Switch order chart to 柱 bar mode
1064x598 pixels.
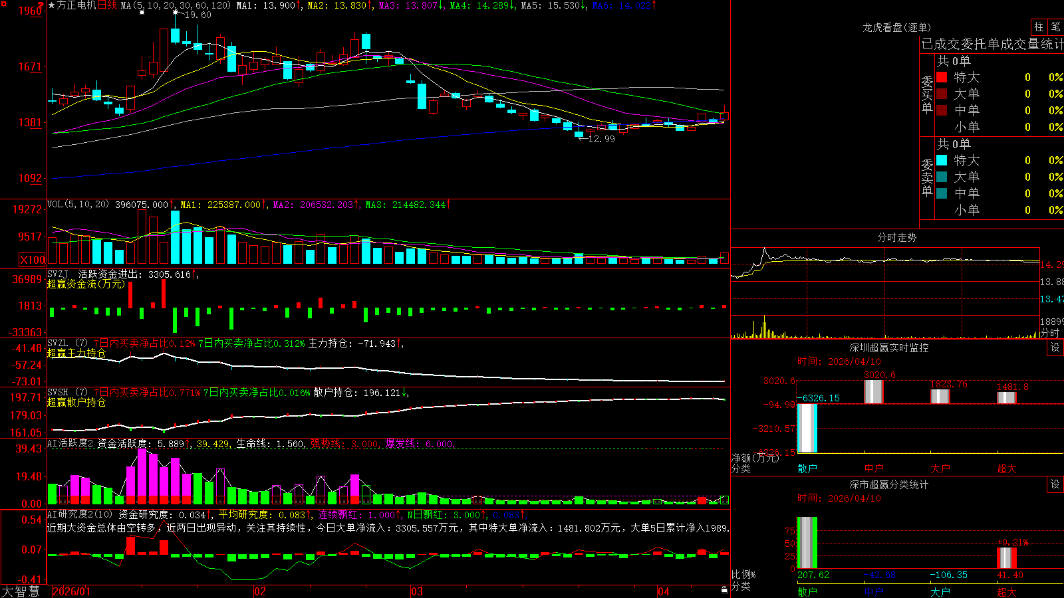click(1039, 27)
